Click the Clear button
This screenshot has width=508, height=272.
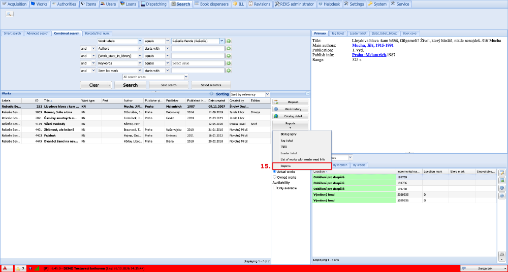point(94,85)
